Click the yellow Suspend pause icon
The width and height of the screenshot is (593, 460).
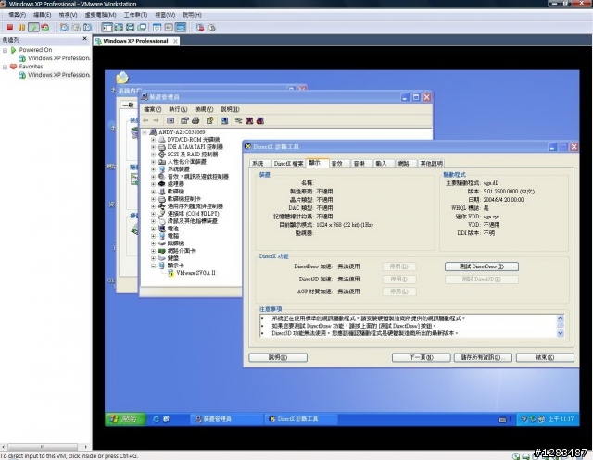pos(22,27)
